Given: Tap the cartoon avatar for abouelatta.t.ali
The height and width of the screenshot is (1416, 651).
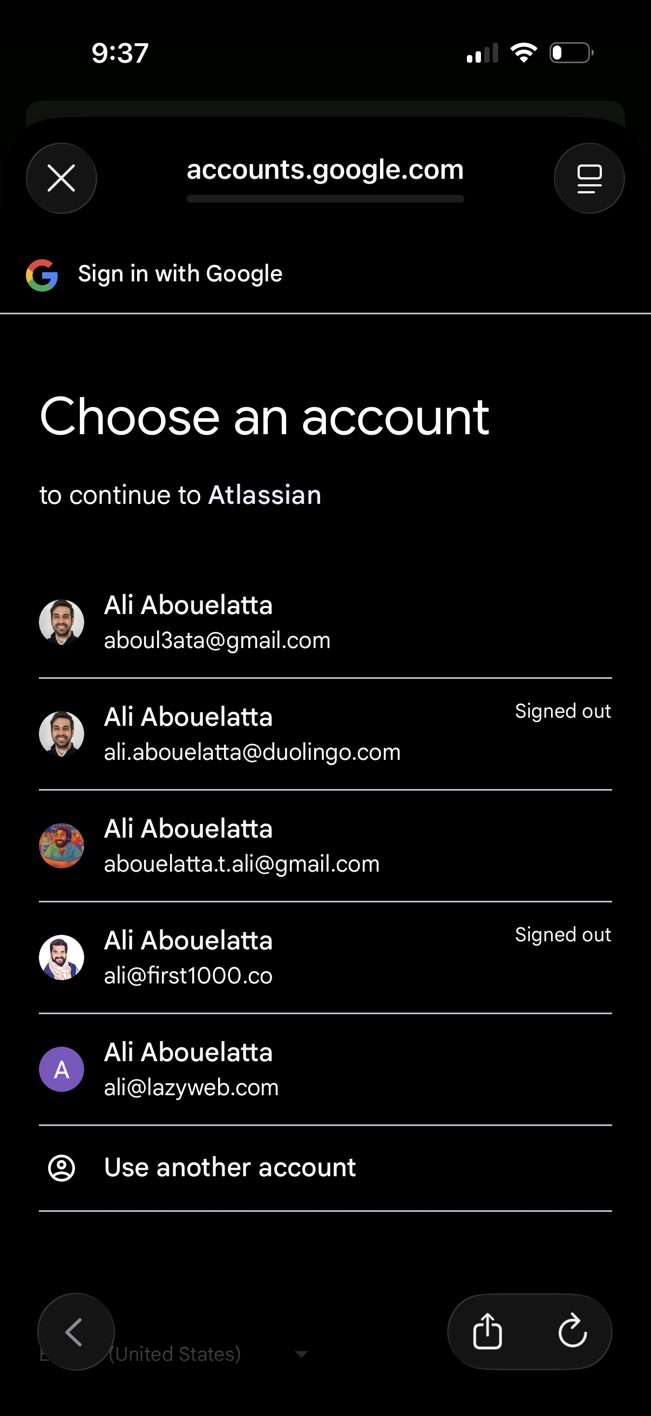Looking at the screenshot, I should tap(62, 845).
